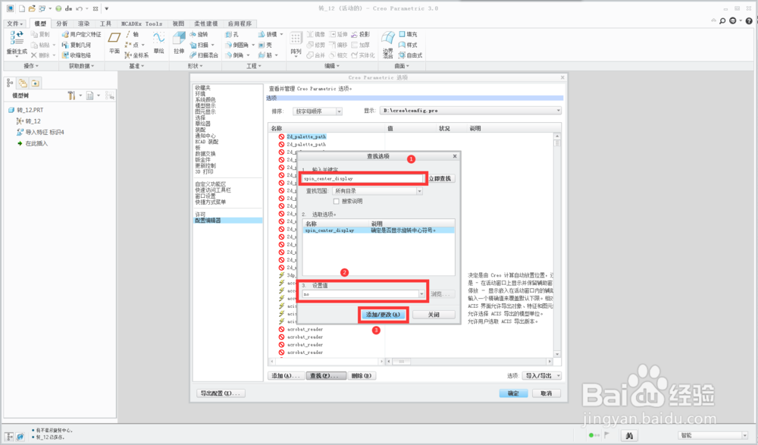Click the Open folder icon in quick access toolbar
This screenshot has width=758, height=445.
(31, 8)
